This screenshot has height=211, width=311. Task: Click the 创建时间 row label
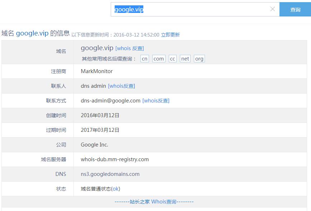coord(56,115)
